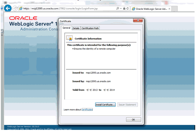The width and height of the screenshot is (196, 131).
Task: Click the IE icon on the browser tab
Action: click(134, 9)
